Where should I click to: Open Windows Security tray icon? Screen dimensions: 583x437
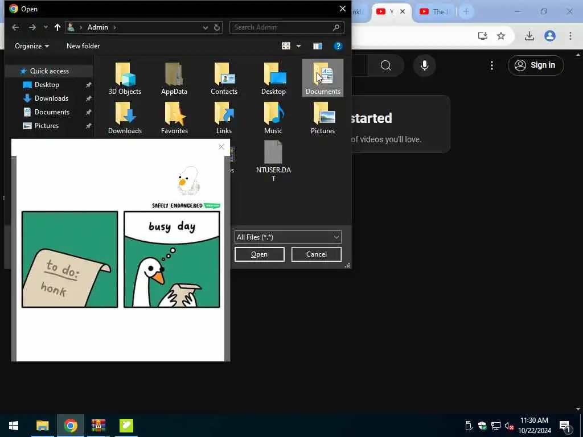tap(482, 426)
